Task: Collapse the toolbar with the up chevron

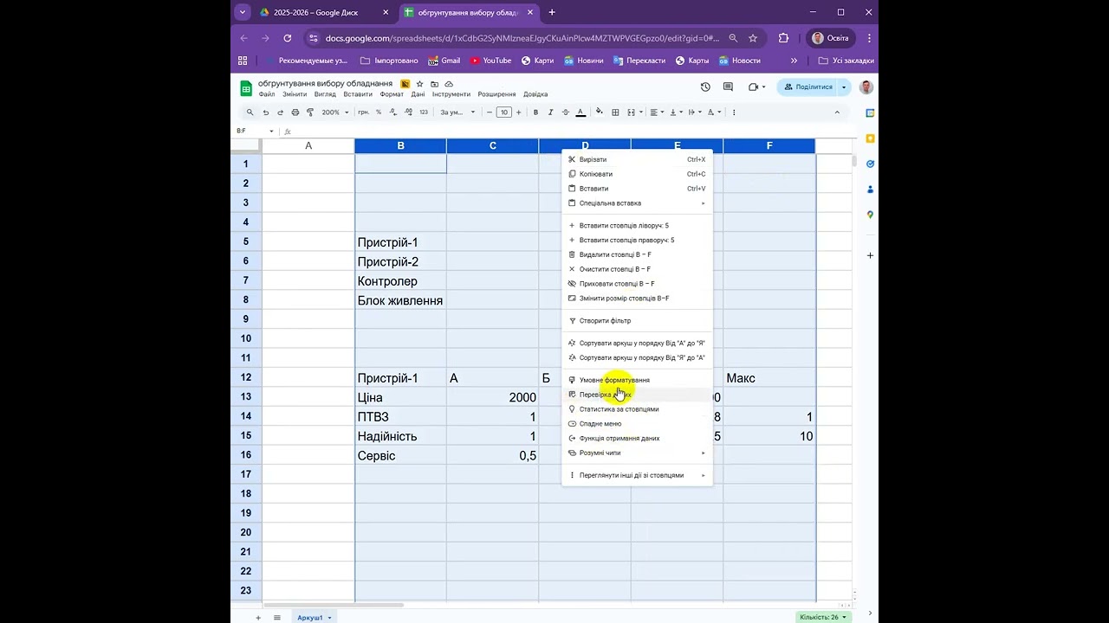Action: tap(837, 112)
